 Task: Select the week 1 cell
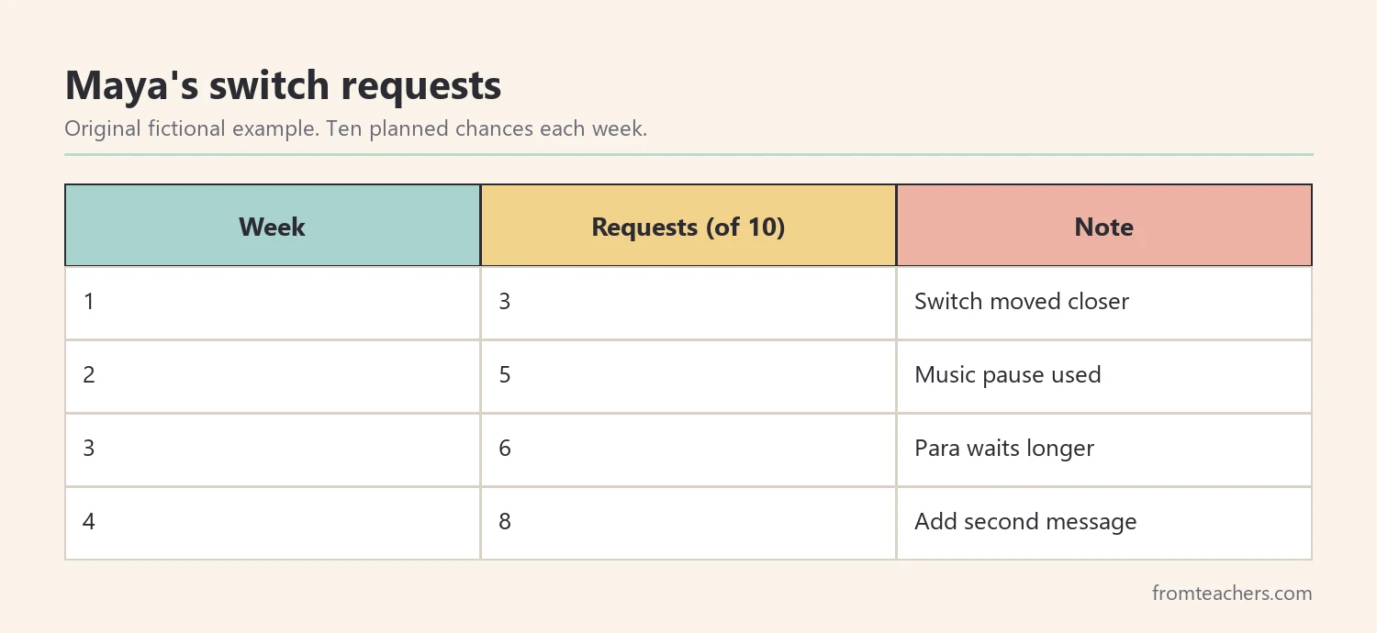(x=273, y=303)
